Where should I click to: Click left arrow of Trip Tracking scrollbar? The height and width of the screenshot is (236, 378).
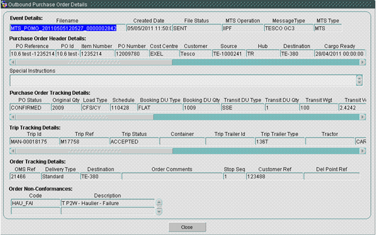click(13, 151)
